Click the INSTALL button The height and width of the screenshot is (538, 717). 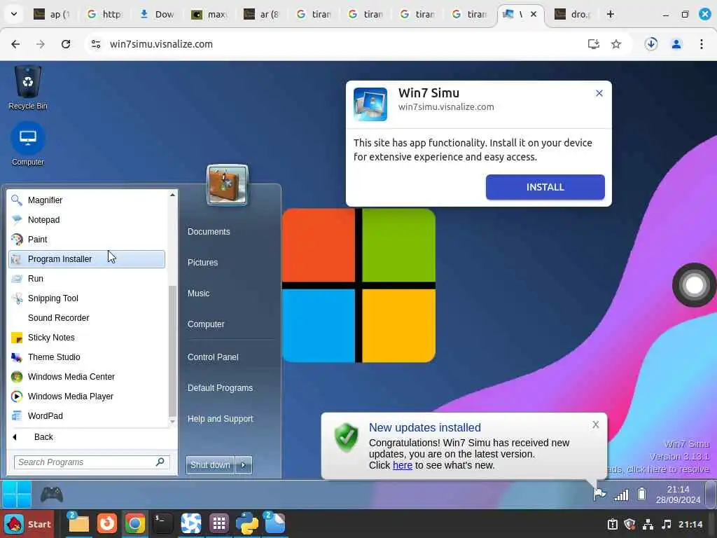[x=545, y=187]
